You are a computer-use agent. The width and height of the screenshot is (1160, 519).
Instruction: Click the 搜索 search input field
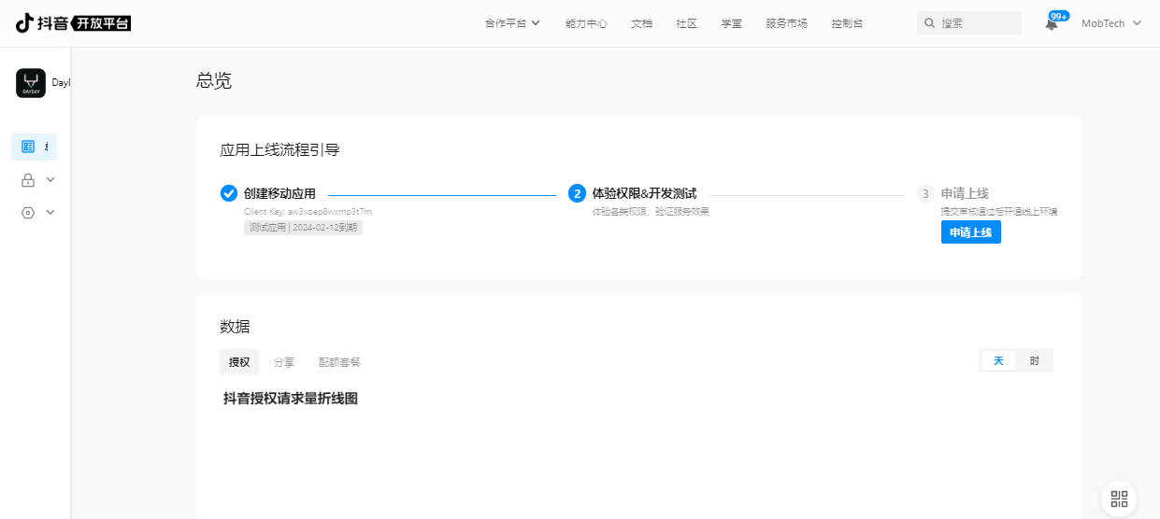969,23
